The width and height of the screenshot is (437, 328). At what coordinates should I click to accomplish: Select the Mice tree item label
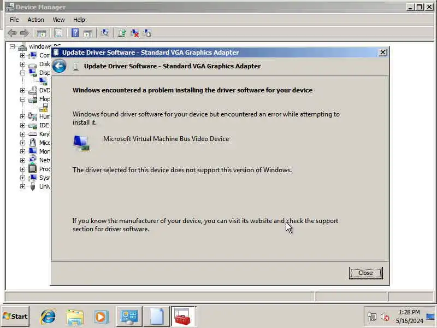[45, 143]
